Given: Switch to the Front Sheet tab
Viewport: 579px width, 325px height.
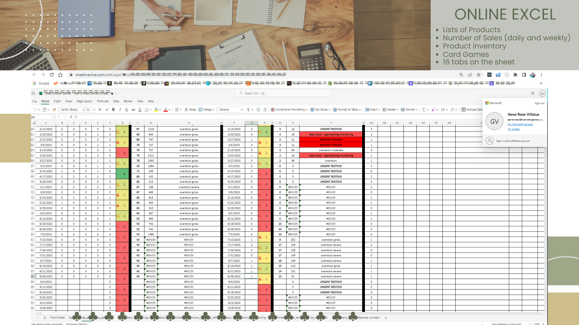Looking at the screenshot, I should click(57, 317).
